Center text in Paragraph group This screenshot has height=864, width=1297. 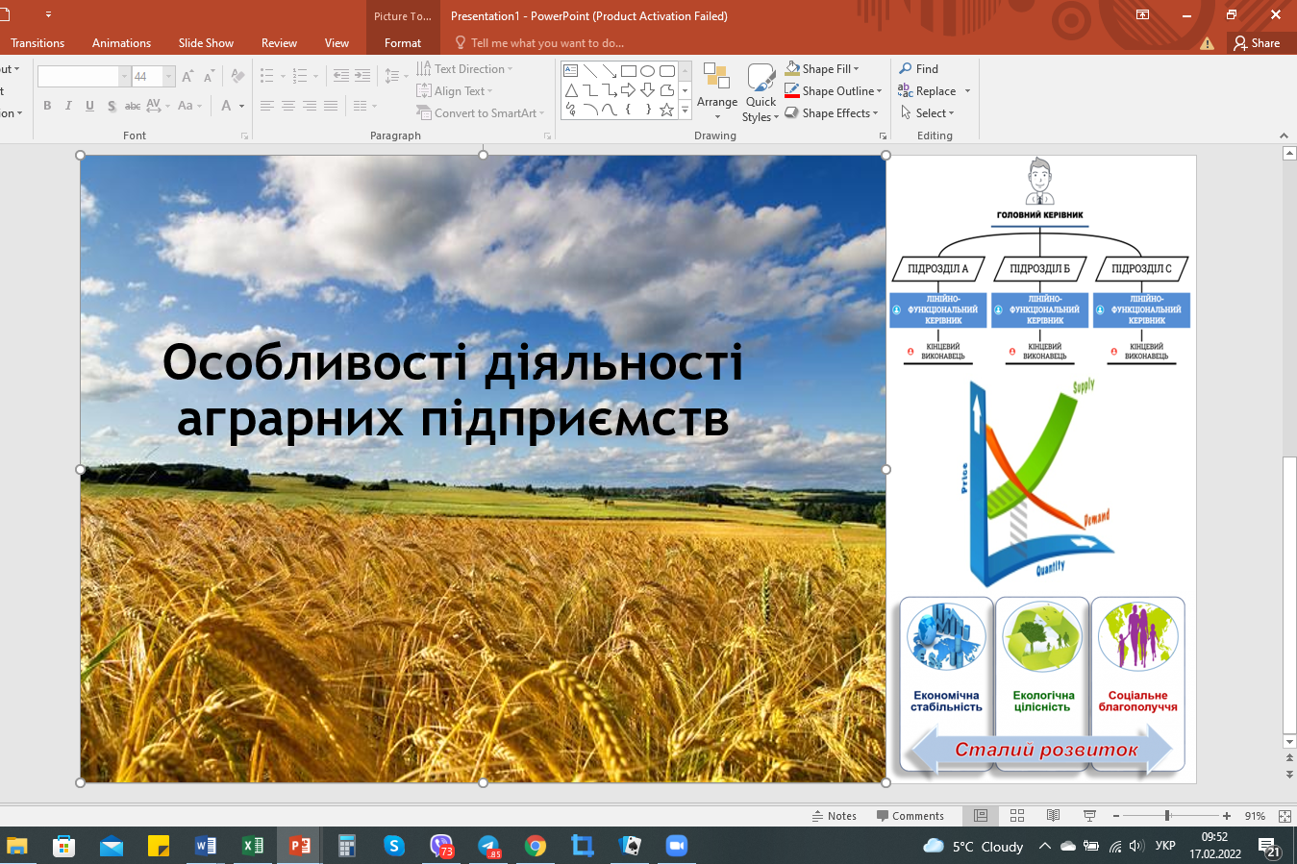coord(288,106)
